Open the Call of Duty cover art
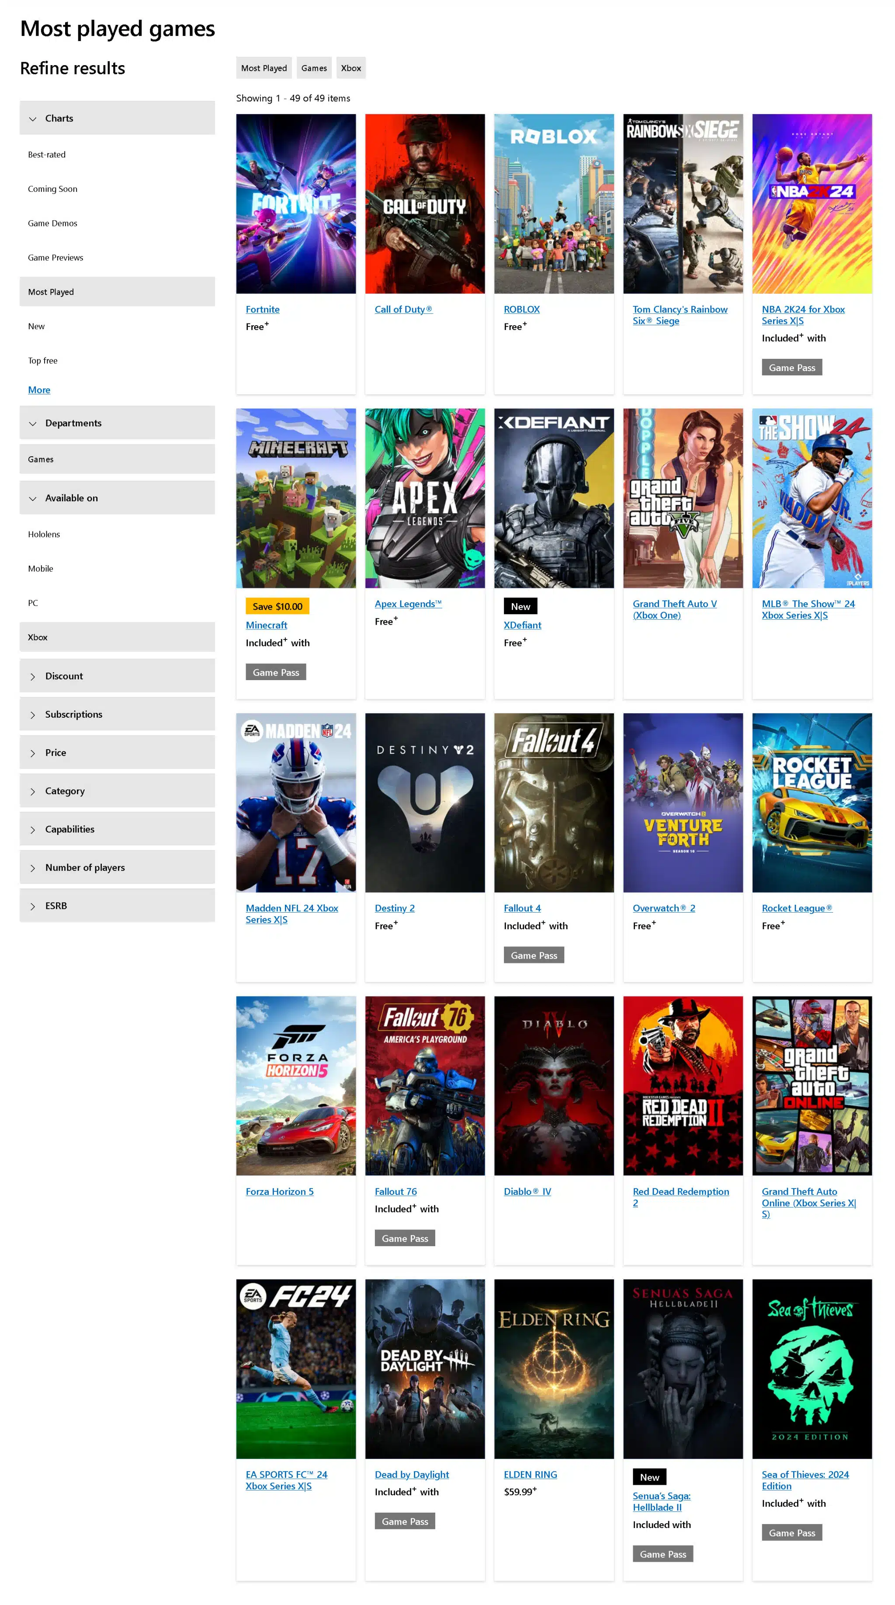895x1605 pixels. pos(425,204)
